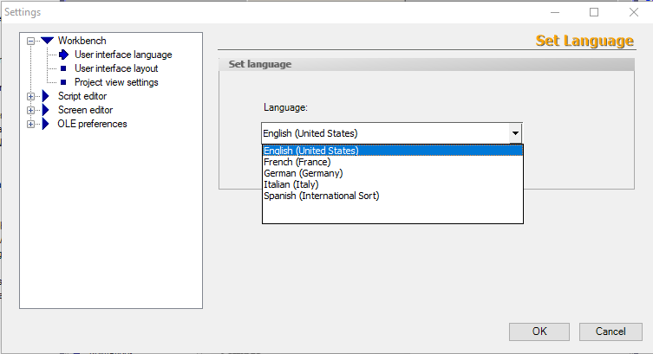Screen dimensions: 653x354
Task: Click the triangle icon next to Script editor
Action: pyautogui.click(x=46, y=96)
